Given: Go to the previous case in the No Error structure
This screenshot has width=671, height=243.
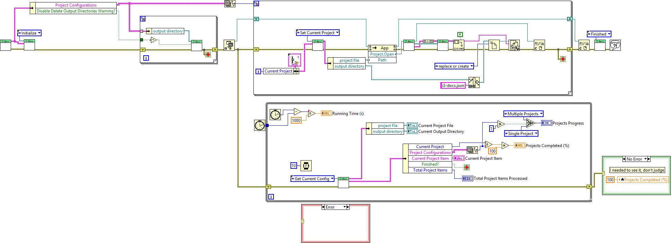Looking at the screenshot, I should pos(624,159).
